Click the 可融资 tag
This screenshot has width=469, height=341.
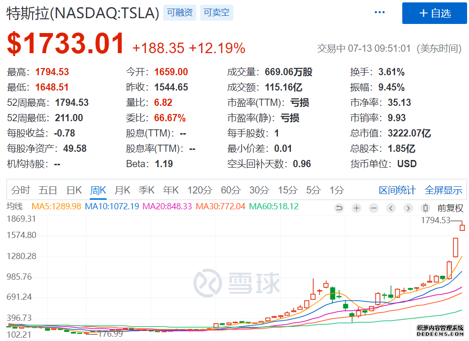point(180,13)
